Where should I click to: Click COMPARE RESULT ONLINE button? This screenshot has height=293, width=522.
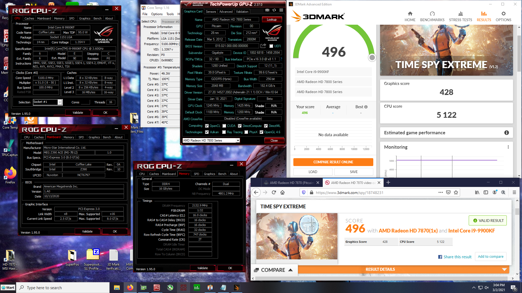point(333,162)
